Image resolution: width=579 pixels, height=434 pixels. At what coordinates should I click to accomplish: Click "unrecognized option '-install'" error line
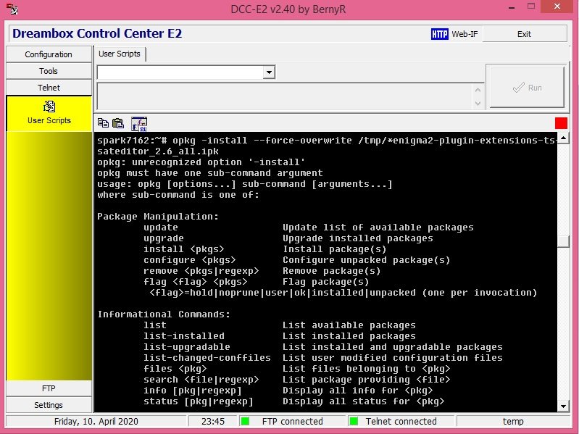201,162
